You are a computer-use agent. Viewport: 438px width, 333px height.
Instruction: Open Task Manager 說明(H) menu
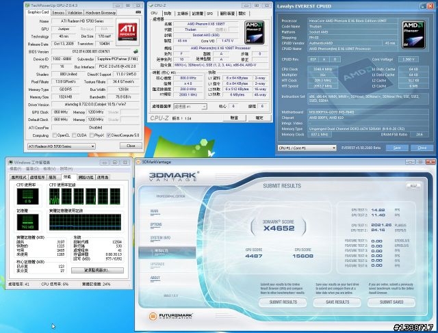tap(66, 169)
